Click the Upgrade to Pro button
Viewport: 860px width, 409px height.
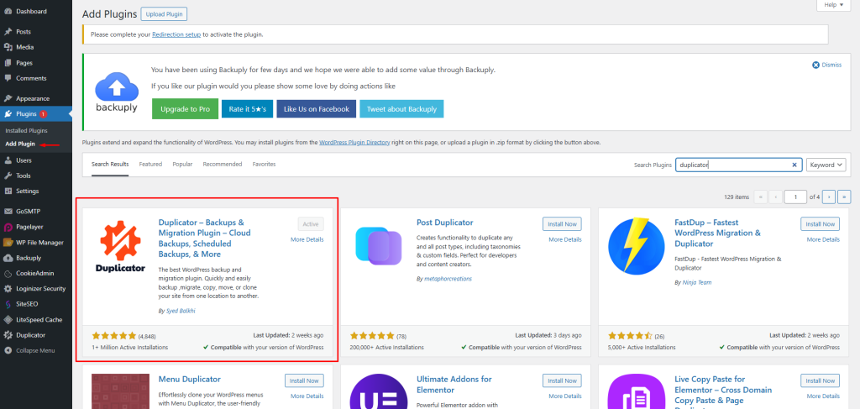pos(186,109)
